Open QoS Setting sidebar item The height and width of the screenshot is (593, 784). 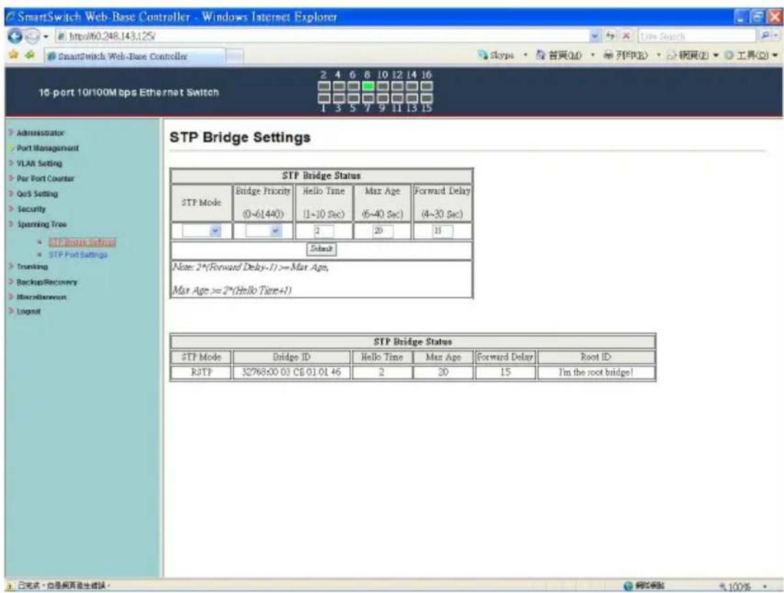point(37,194)
